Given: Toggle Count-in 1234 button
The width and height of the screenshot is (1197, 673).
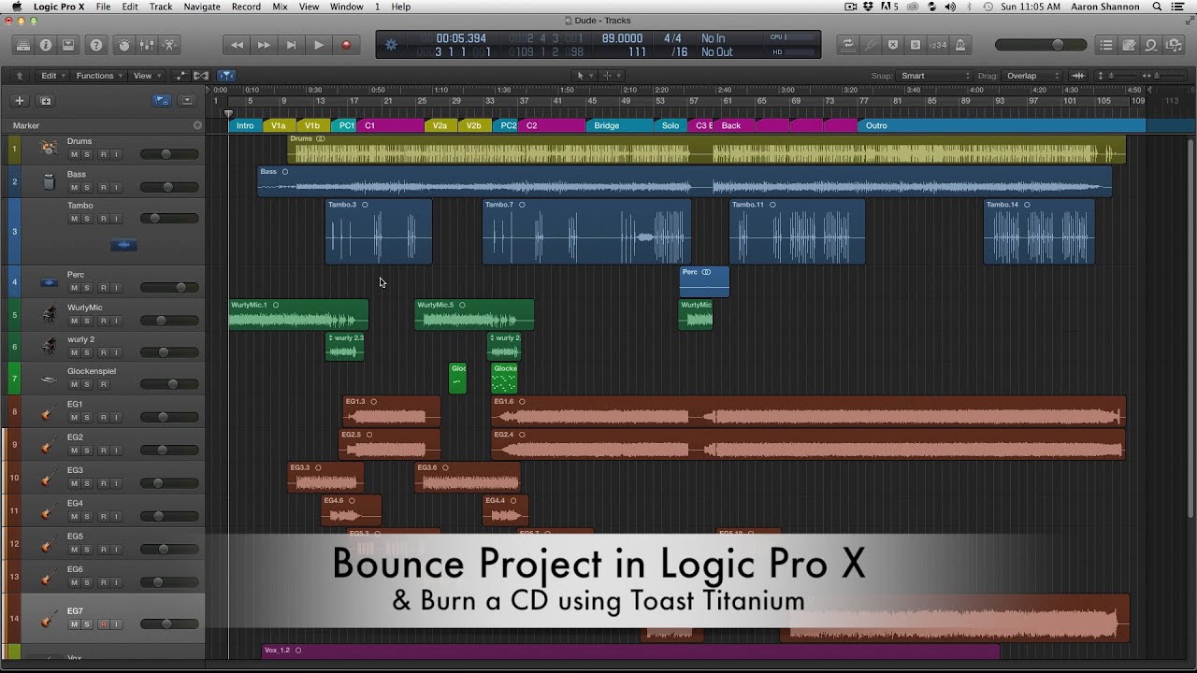Looking at the screenshot, I should (x=937, y=45).
